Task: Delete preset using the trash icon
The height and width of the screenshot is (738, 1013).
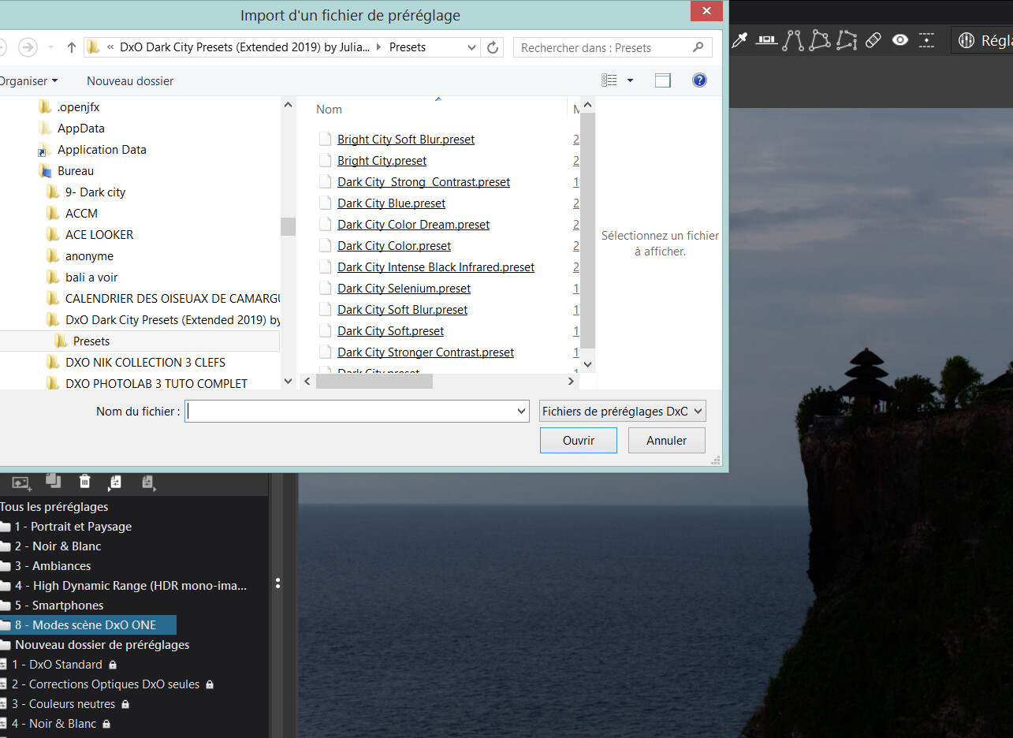Action: 85,481
